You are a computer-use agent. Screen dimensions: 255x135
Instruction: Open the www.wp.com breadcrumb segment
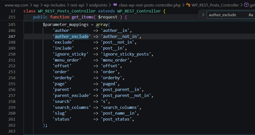17,5
